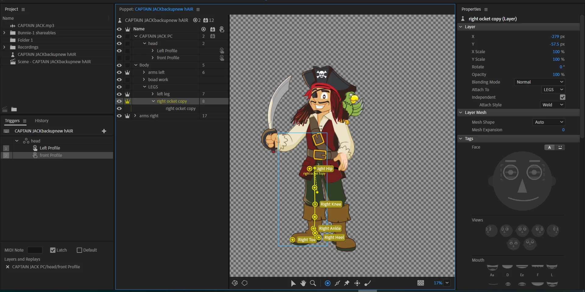Select the front Profile trigger in Triggers panel
The width and height of the screenshot is (585, 292).
[x=51, y=155]
